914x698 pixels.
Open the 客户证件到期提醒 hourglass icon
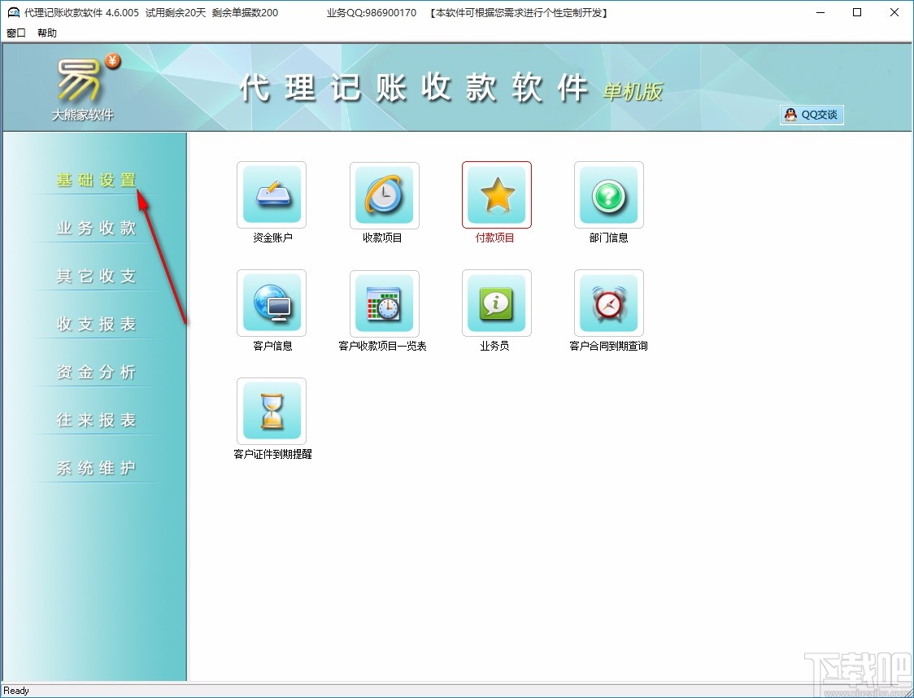click(x=272, y=411)
